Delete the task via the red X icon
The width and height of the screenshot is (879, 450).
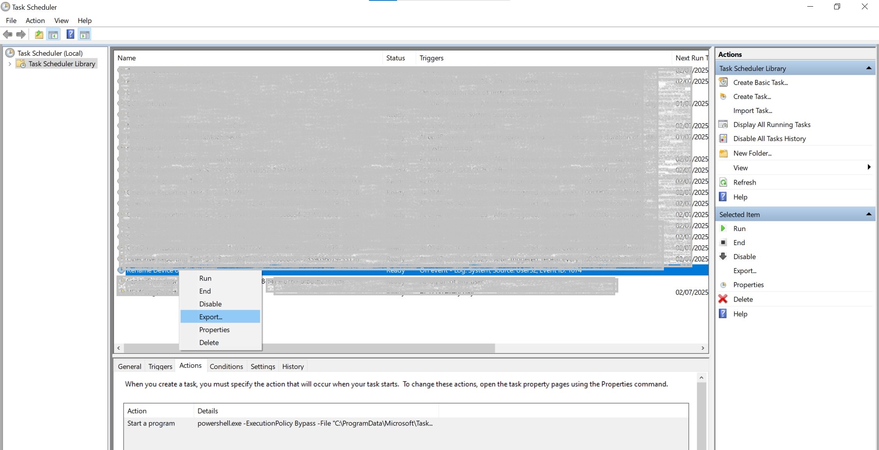pyautogui.click(x=723, y=299)
